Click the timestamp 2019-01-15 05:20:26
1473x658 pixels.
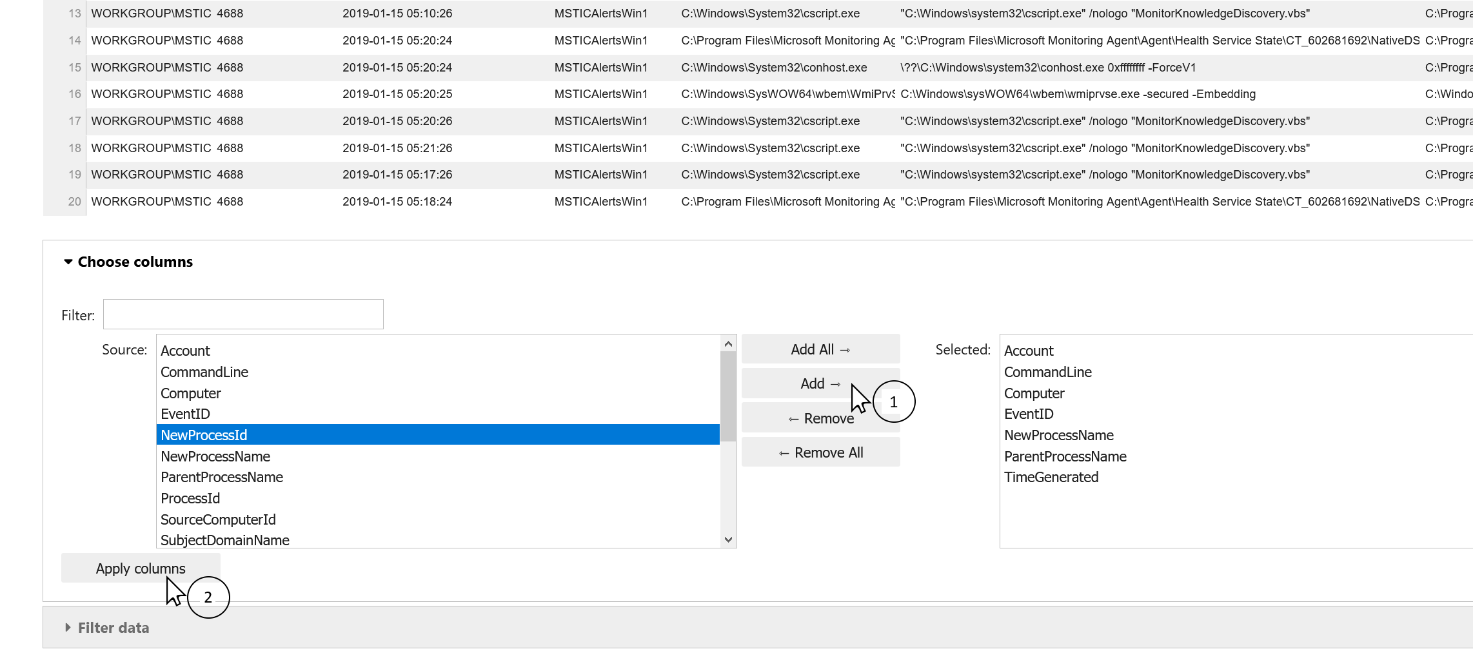(x=397, y=121)
